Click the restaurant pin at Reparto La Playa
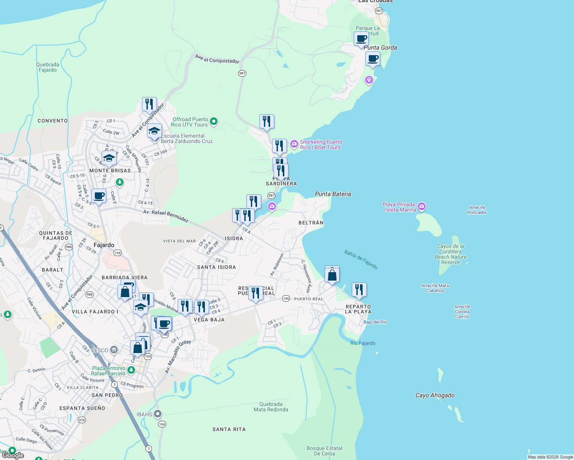Screen dimensions: 574x460 coord(359,289)
